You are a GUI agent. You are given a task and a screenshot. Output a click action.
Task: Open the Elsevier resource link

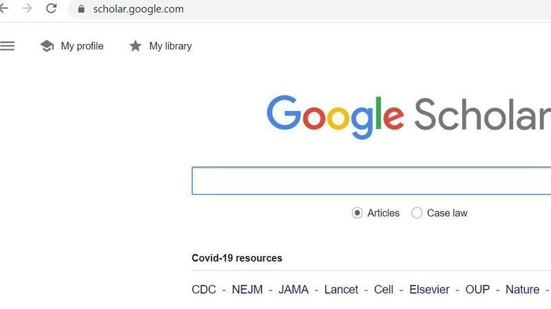point(429,290)
